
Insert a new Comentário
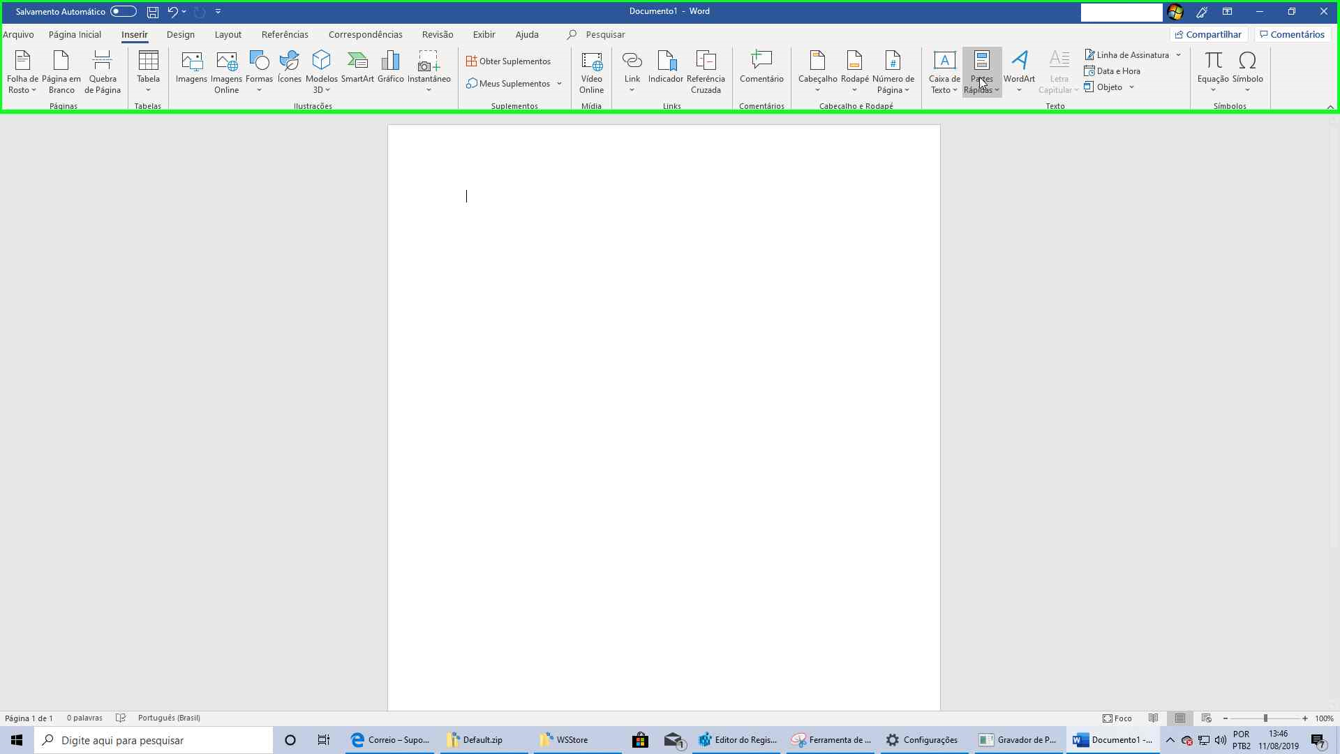pyautogui.click(x=761, y=68)
